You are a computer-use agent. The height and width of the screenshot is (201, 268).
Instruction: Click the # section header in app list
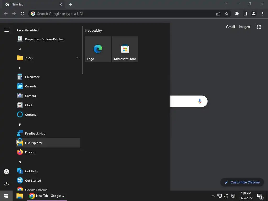tap(20, 49)
